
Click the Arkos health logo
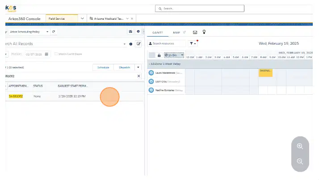pyautogui.click(x=11, y=8)
